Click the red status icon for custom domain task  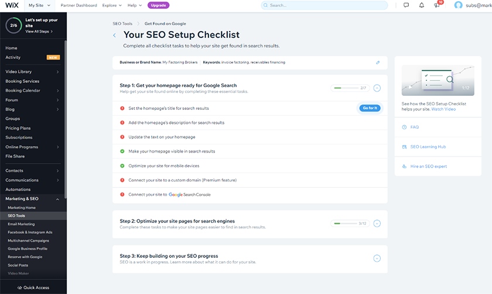[x=122, y=180]
